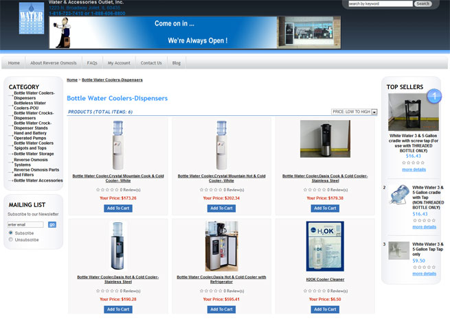Image resolution: width=450 pixels, height=336 pixels.
Task: Open Crystal Mountain Cook & Cold Cooler image
Action: tap(118, 145)
